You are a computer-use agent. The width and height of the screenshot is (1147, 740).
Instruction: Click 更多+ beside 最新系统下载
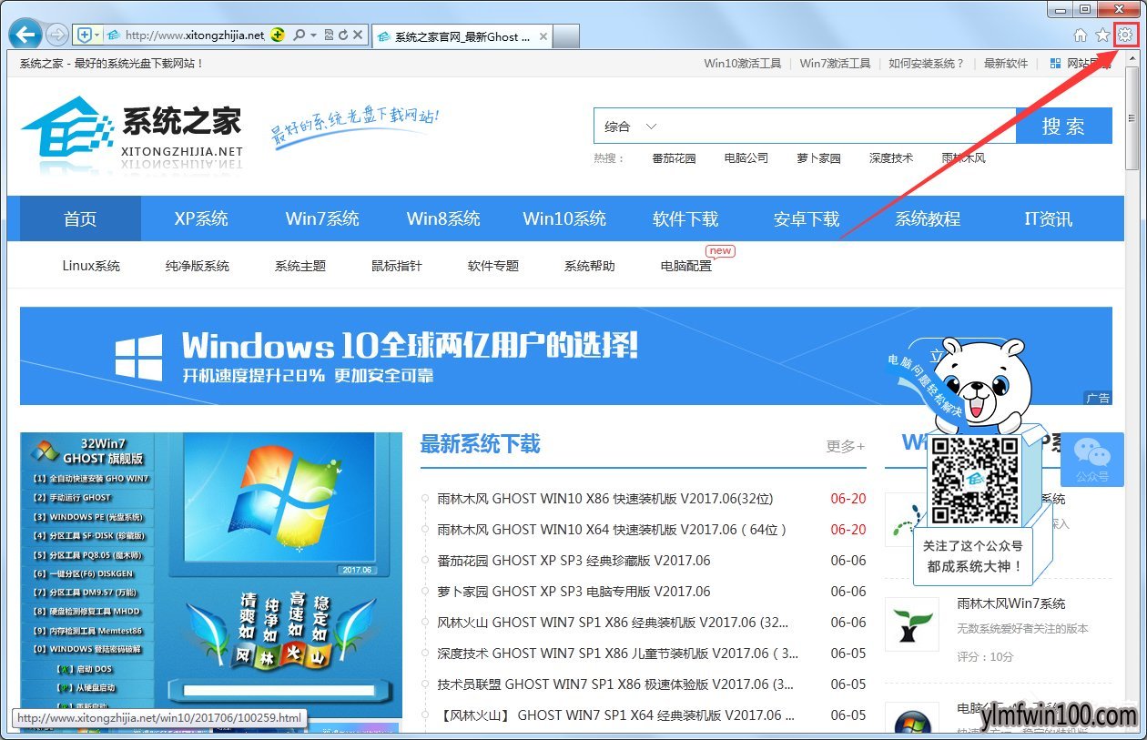(x=846, y=446)
